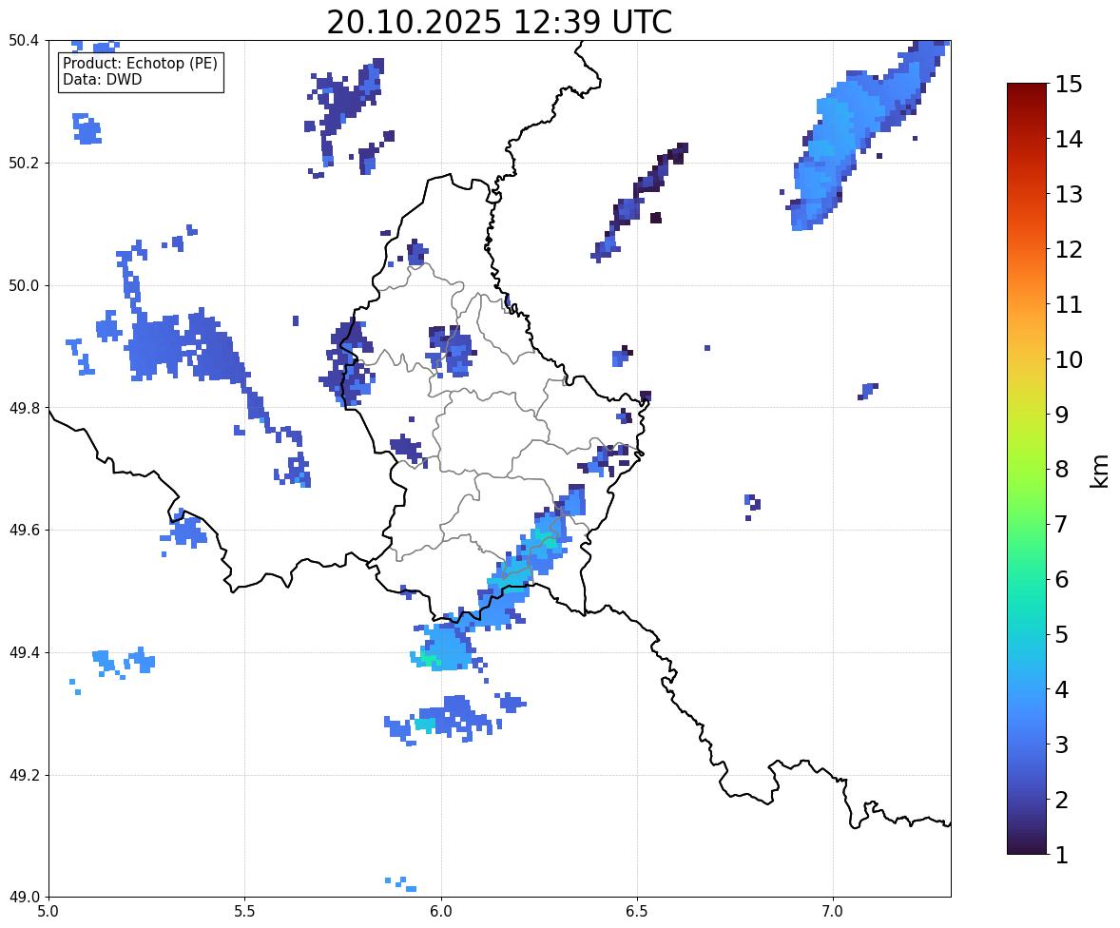Viewport: 1120px width, 928px height.
Task: Select the colorbar tick label 10
Action: point(1069,359)
